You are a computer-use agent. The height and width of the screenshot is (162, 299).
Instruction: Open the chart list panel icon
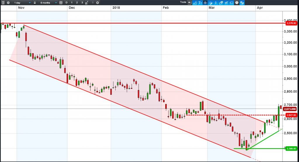coord(3,3)
